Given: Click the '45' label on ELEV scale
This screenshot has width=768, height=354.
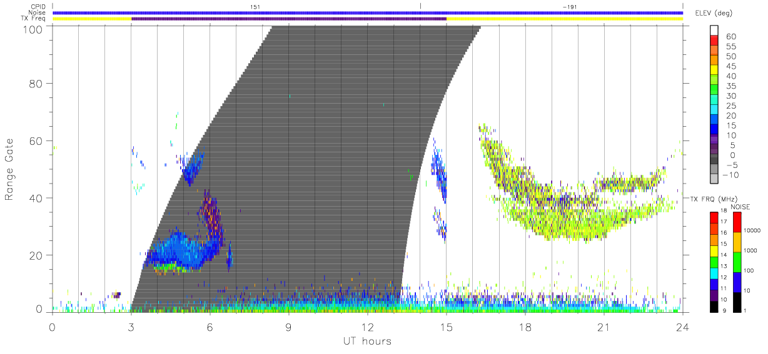Looking at the screenshot, I should tap(732, 66).
